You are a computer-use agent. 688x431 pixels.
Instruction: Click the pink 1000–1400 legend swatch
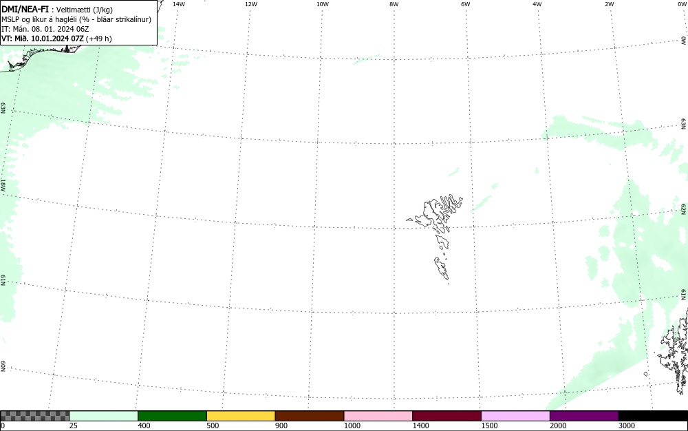pos(378,416)
